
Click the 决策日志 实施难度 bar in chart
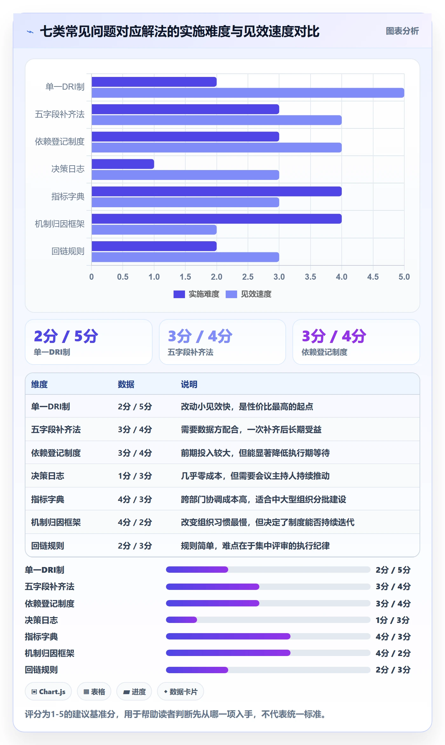tap(123, 164)
